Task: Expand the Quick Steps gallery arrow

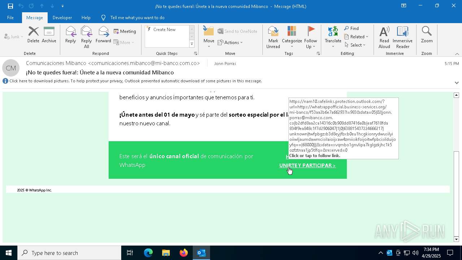Action: click(192, 44)
